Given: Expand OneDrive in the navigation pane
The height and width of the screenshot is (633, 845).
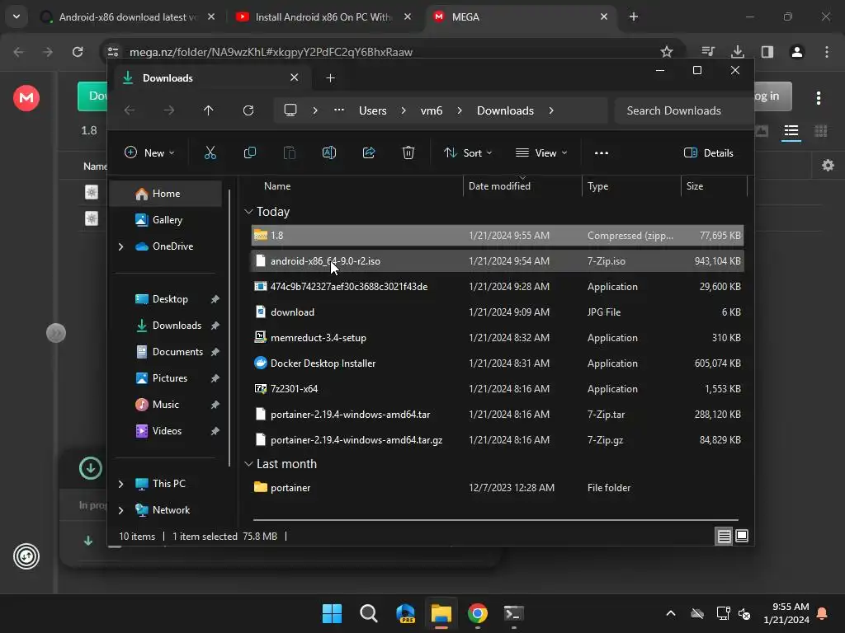Looking at the screenshot, I should (x=120, y=246).
